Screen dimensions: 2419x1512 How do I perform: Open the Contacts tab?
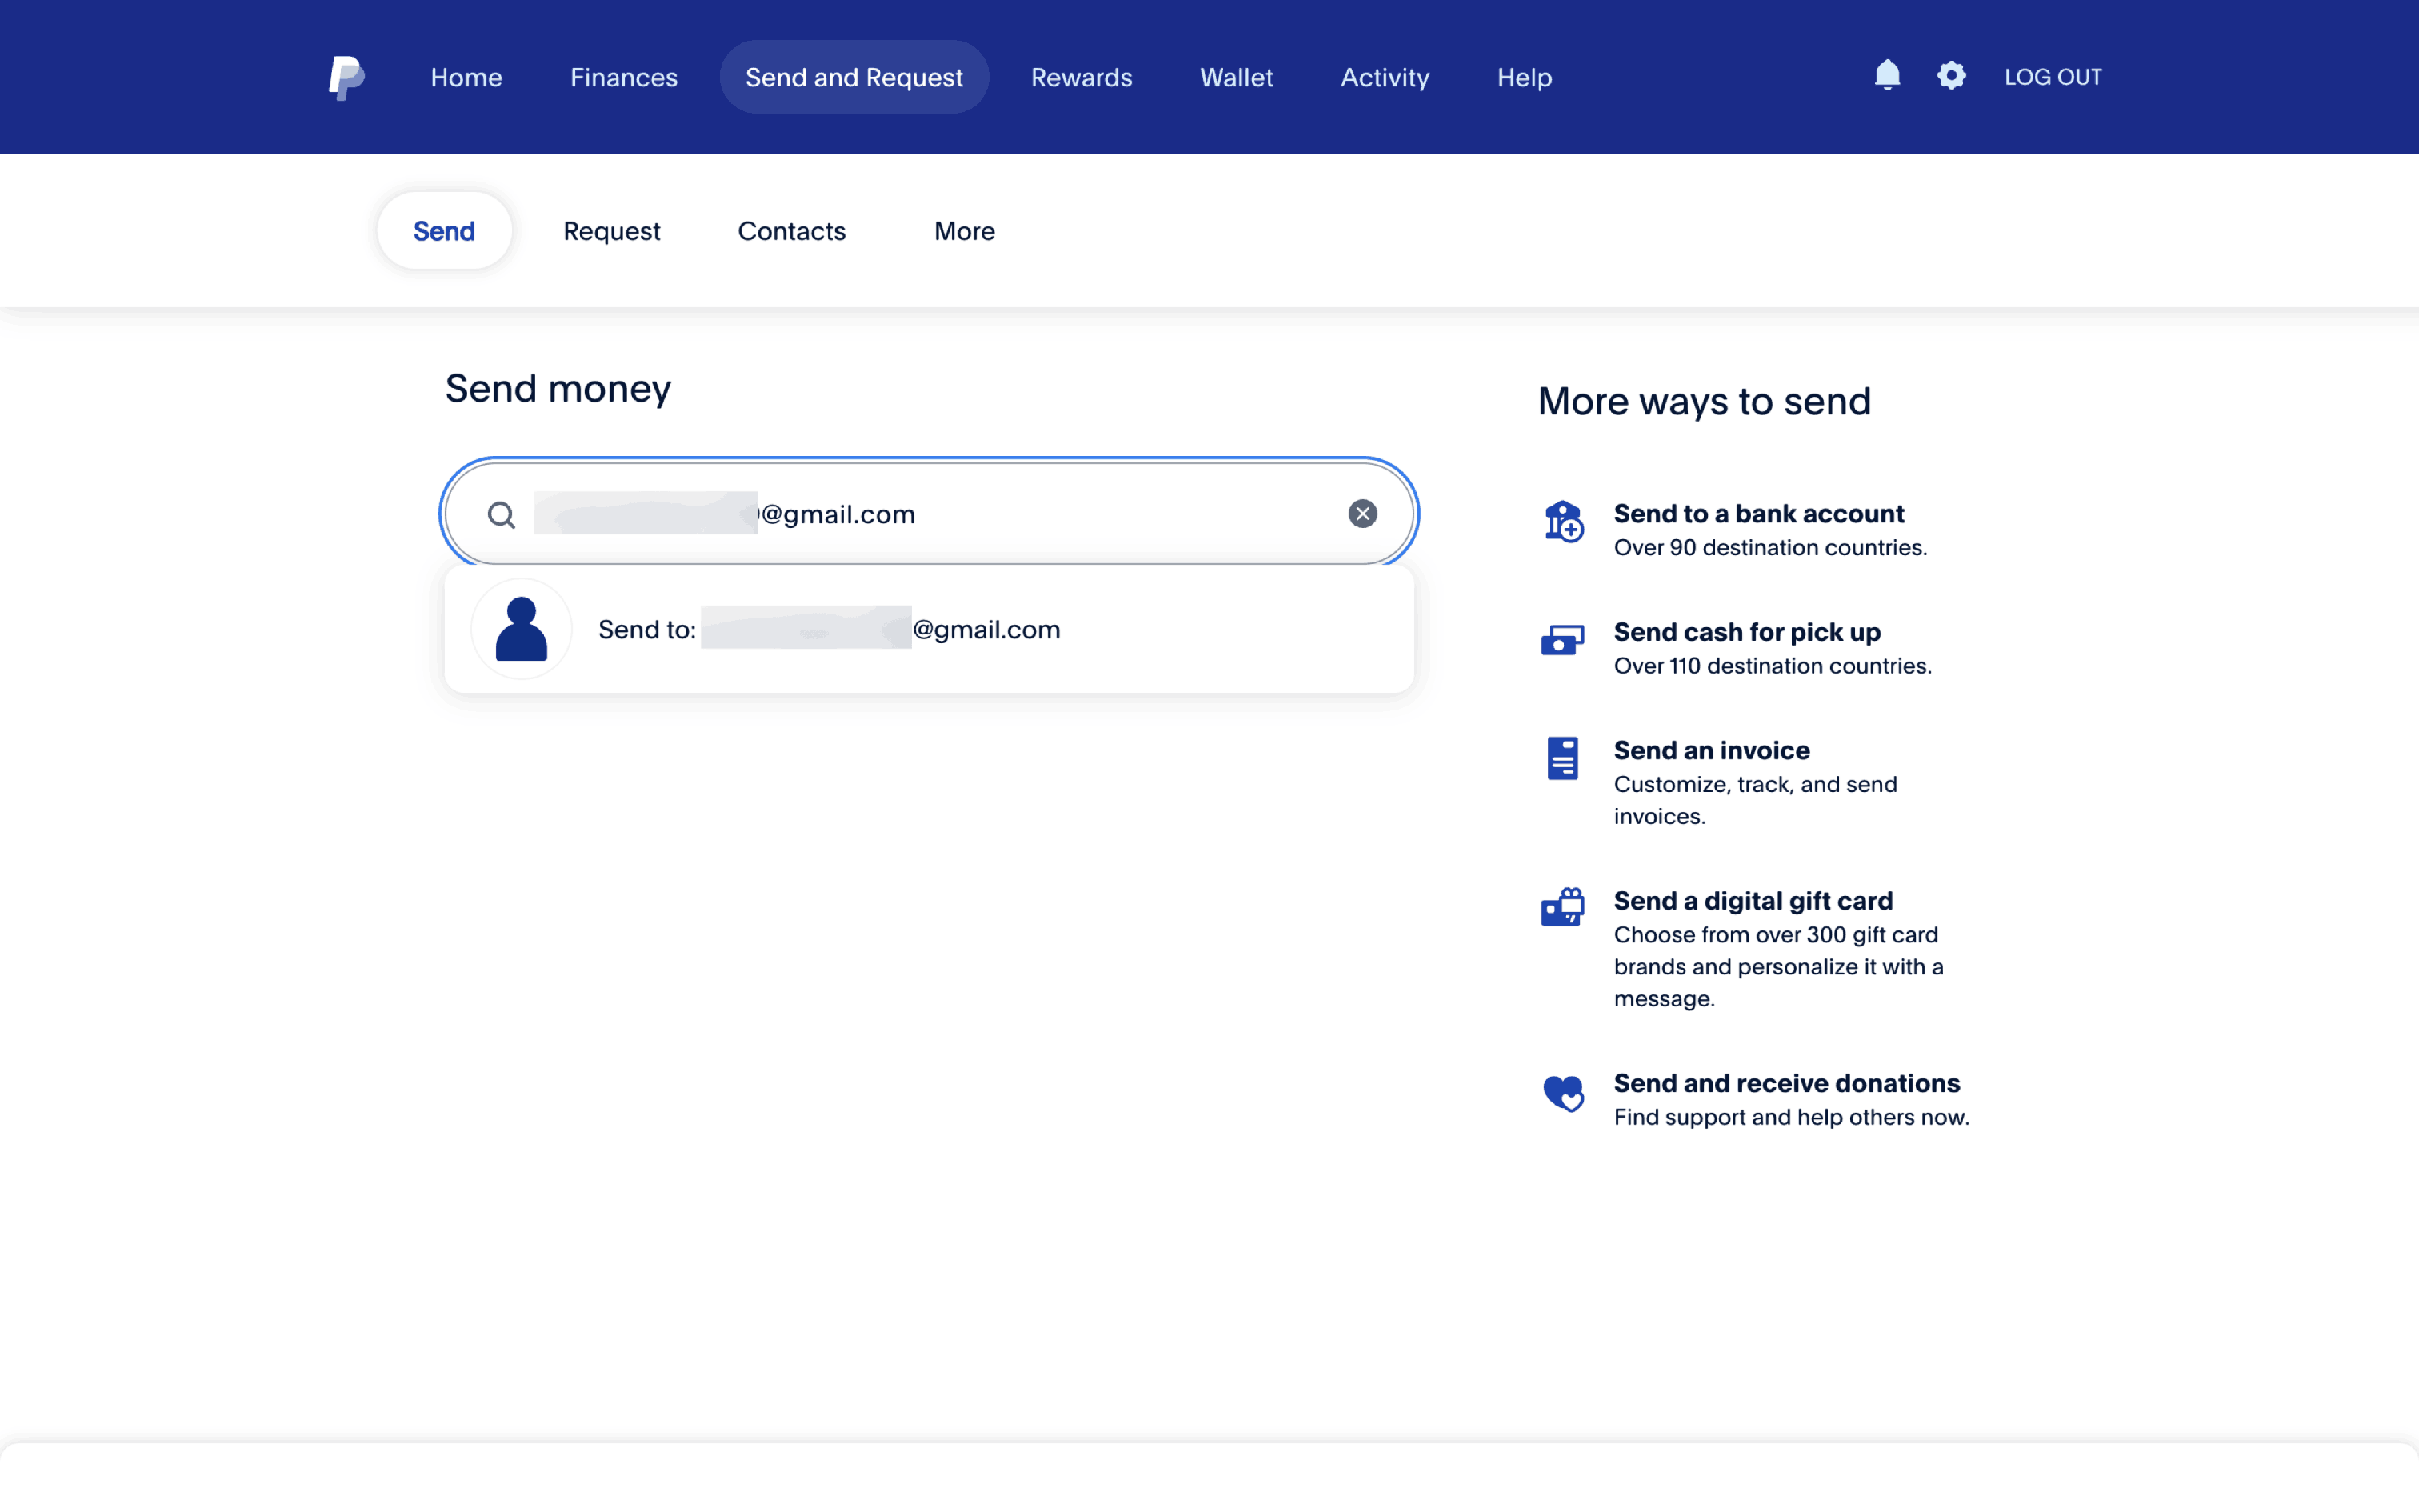pyautogui.click(x=790, y=231)
